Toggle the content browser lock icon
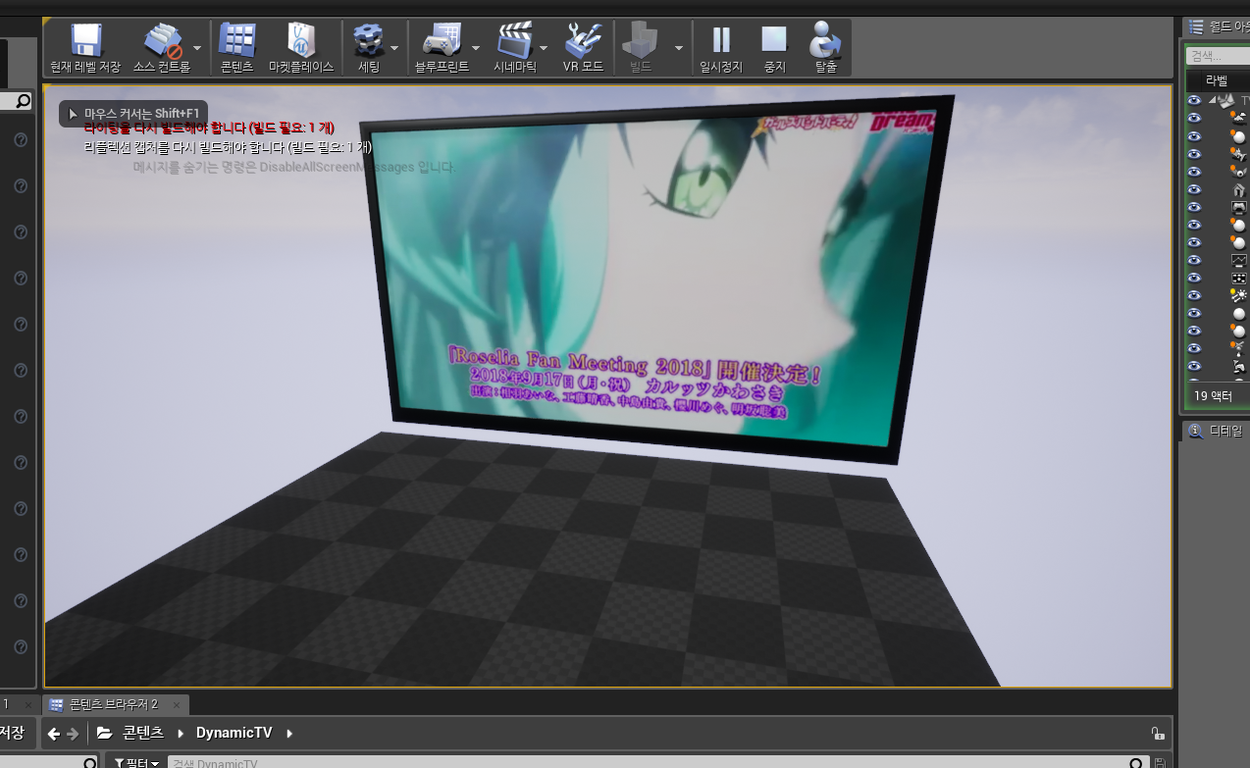Image resolution: width=1250 pixels, height=768 pixels. [x=1158, y=734]
